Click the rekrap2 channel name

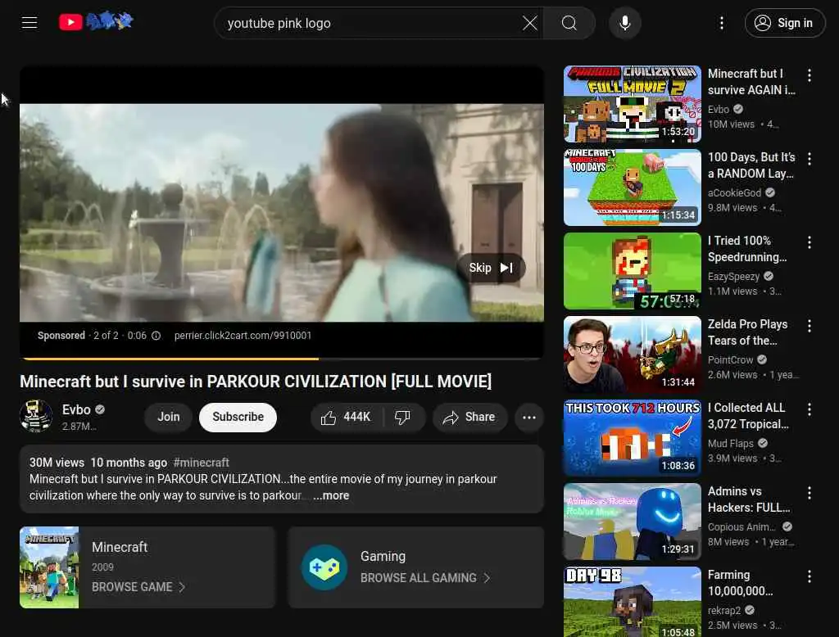tap(724, 610)
